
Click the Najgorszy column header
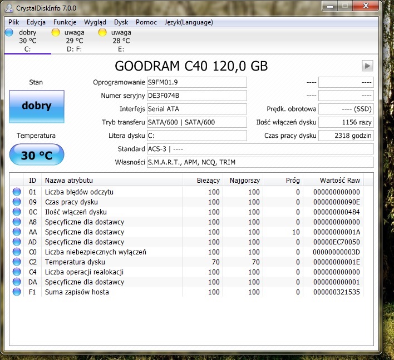tap(243, 180)
